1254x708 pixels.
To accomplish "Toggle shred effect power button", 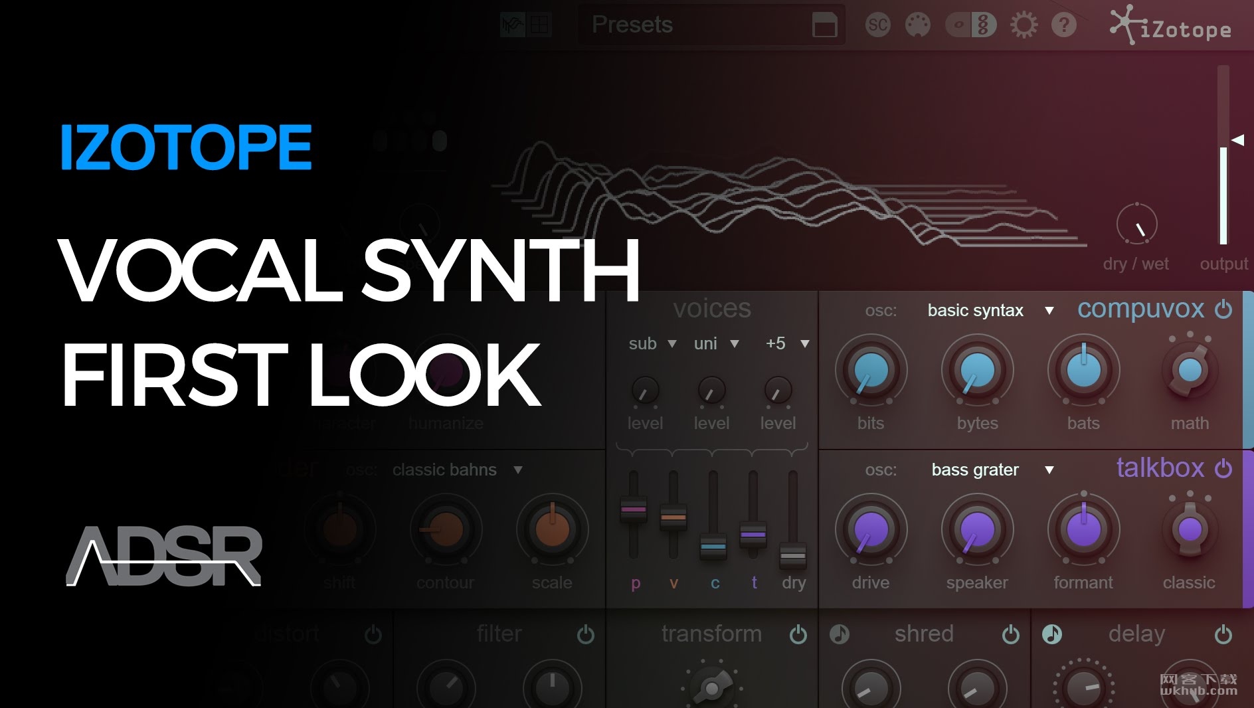I will [1011, 635].
